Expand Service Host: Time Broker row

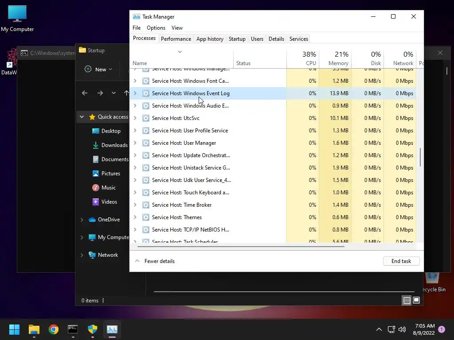tap(135, 205)
